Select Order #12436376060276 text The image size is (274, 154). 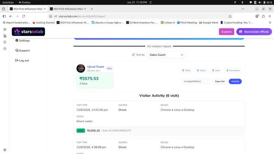[116, 131]
